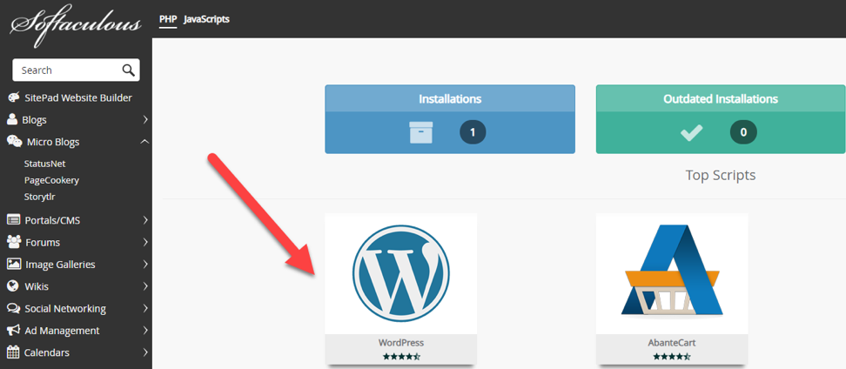This screenshot has width=846, height=369.
Task: Click the Calendars grid icon
Action: 13,352
